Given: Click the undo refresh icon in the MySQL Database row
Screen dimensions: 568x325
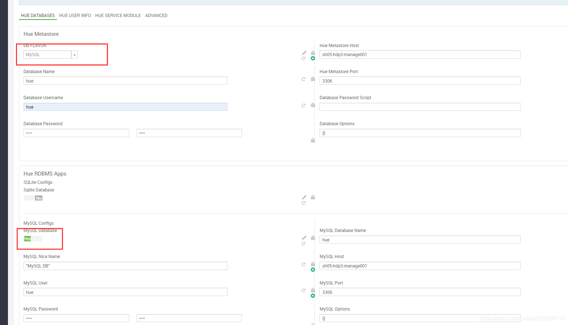Looking at the screenshot, I should [x=304, y=244].
